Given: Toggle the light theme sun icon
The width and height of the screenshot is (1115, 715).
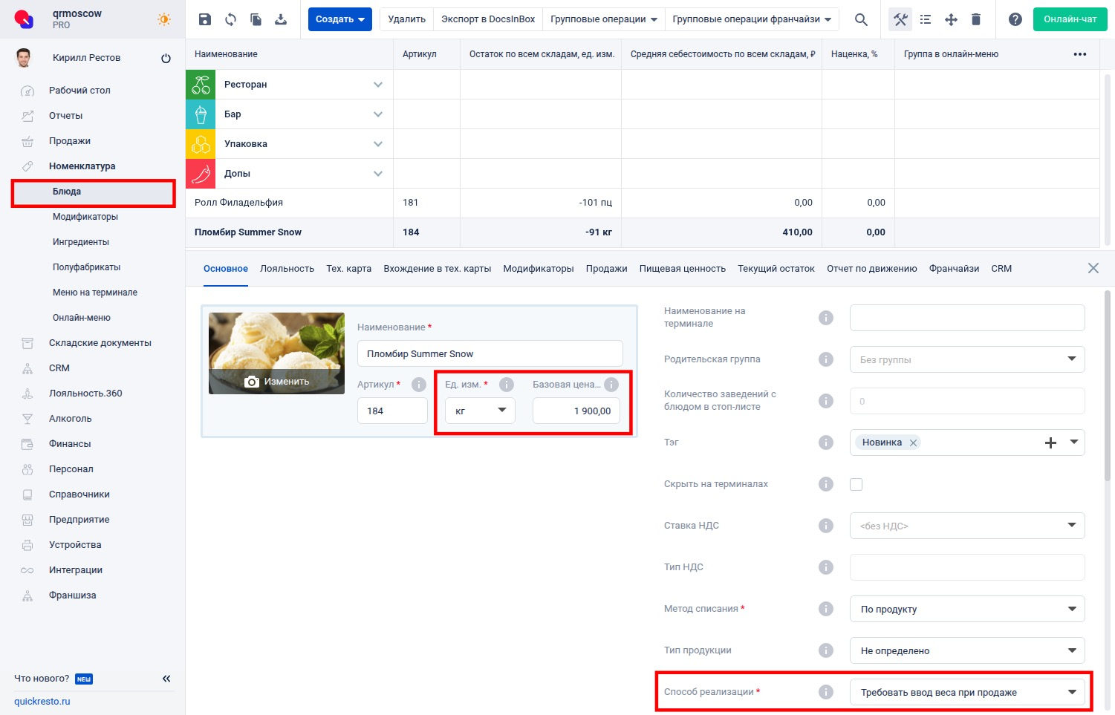Looking at the screenshot, I should point(163,19).
